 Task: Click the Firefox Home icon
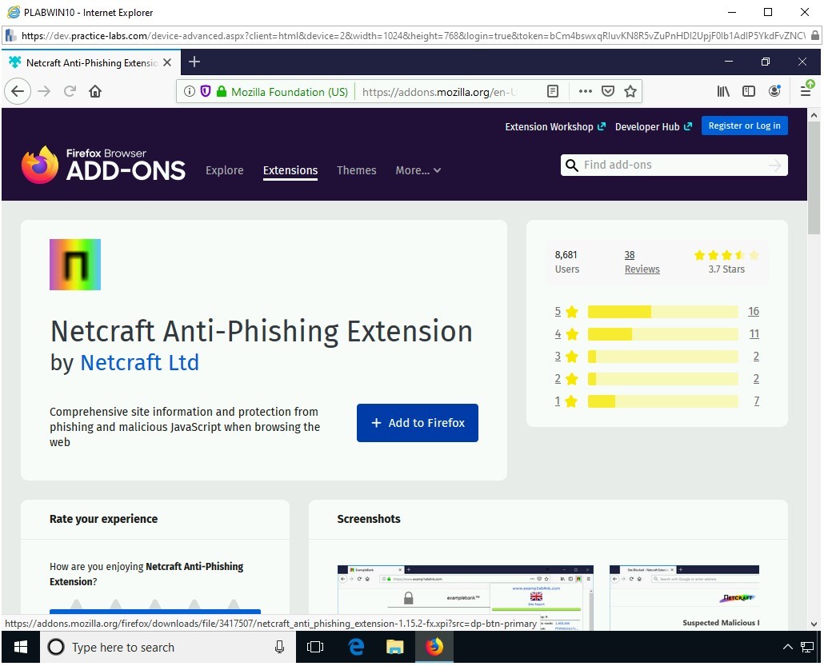click(95, 91)
